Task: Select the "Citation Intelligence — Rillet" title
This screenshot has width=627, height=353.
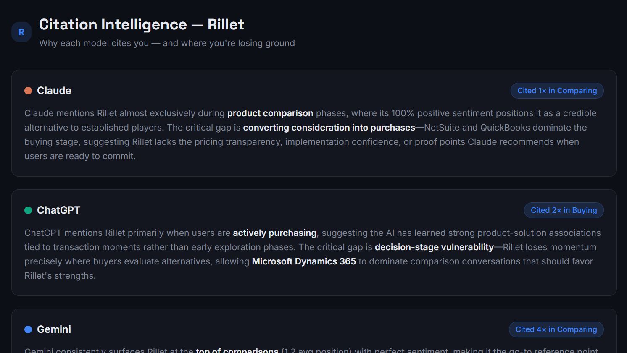Action: tap(141, 24)
